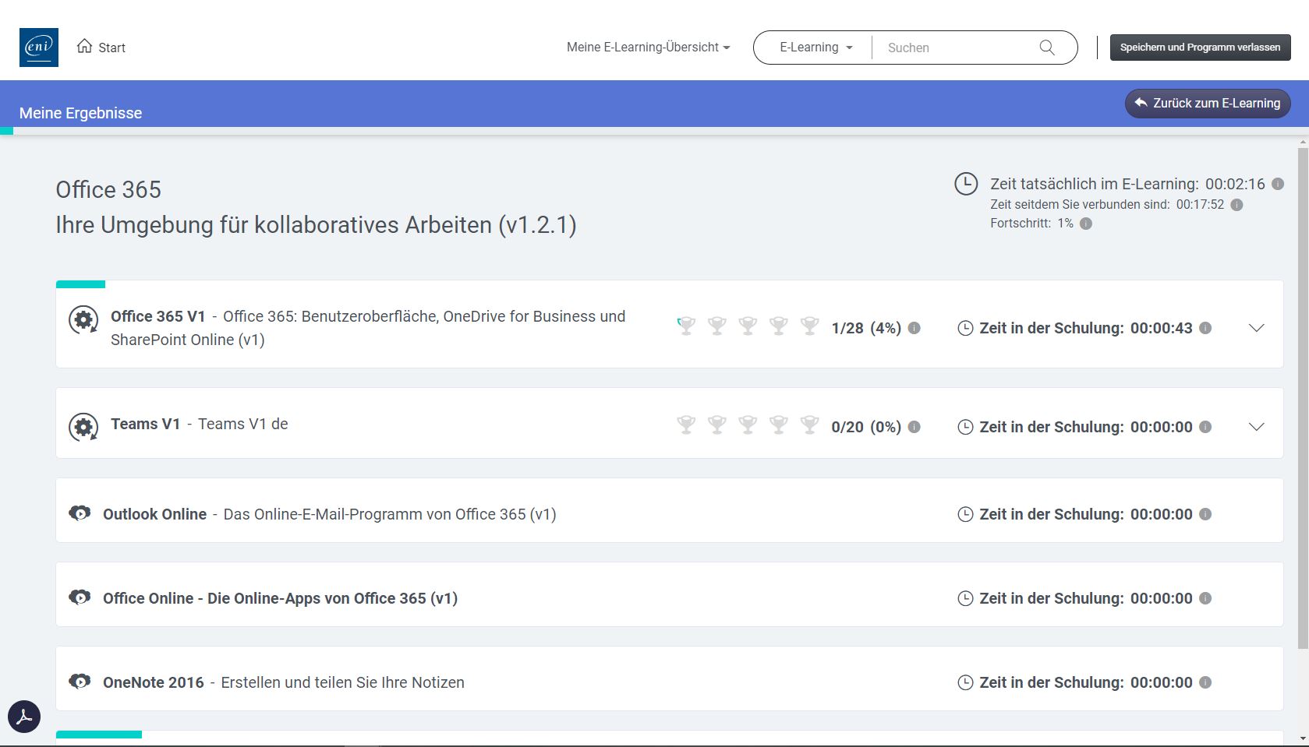
Task: Click video icon of Office Online
Action: click(x=80, y=597)
